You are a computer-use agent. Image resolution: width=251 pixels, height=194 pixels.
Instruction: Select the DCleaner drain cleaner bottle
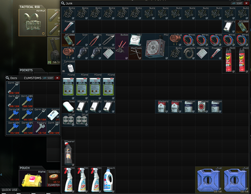point(68,153)
